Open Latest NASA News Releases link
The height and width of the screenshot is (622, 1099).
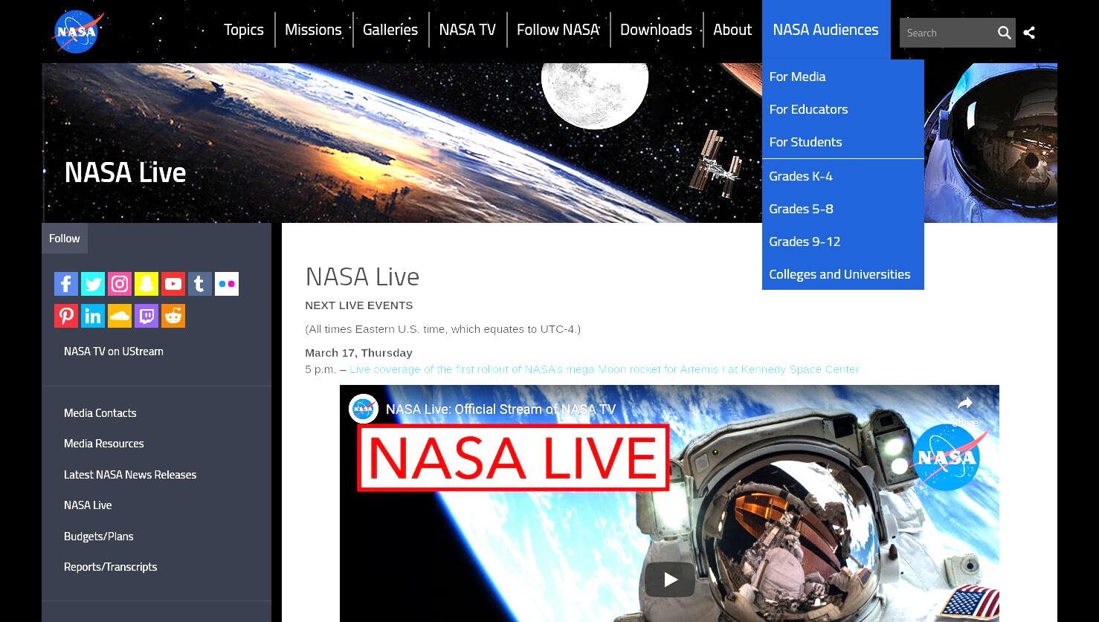(130, 475)
